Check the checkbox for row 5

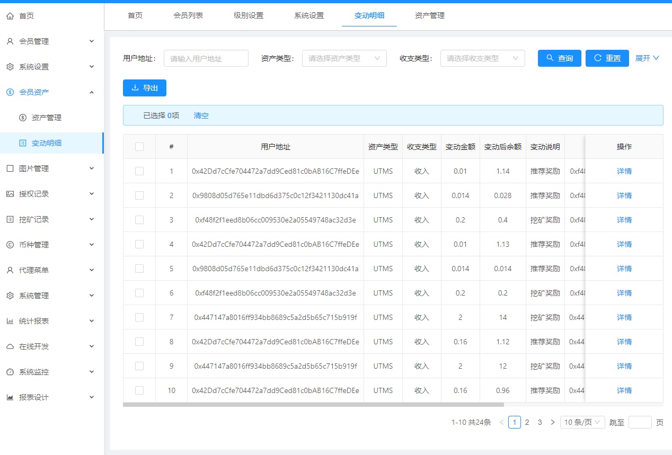[x=139, y=269]
